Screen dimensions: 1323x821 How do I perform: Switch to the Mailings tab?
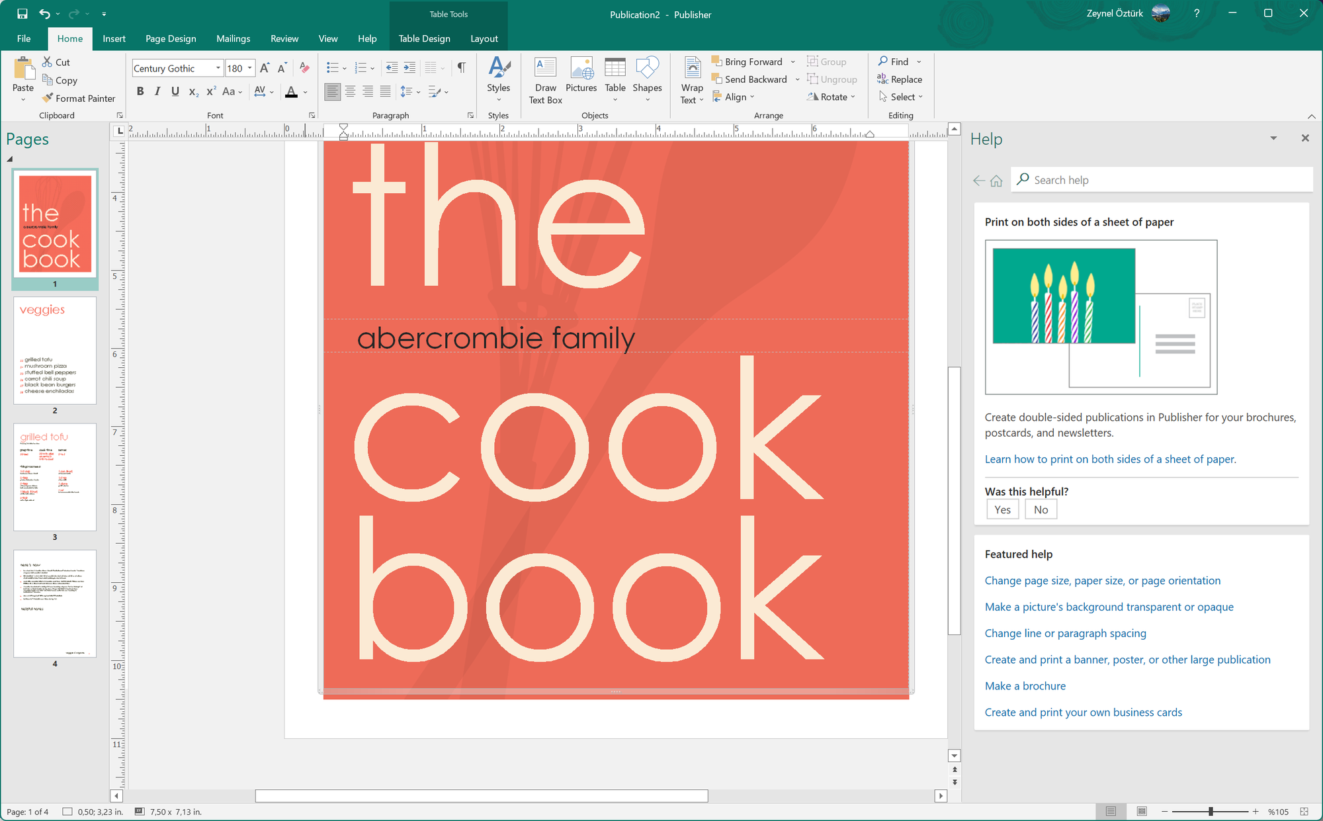click(233, 38)
